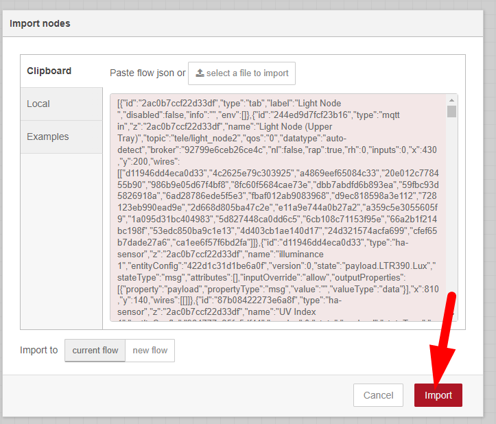Select current flow as import target
The width and height of the screenshot is (496, 424).
click(95, 350)
